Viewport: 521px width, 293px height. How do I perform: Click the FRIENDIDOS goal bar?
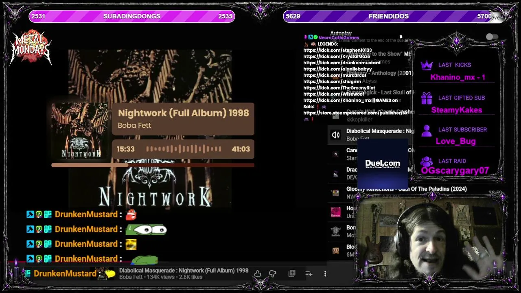click(388, 16)
